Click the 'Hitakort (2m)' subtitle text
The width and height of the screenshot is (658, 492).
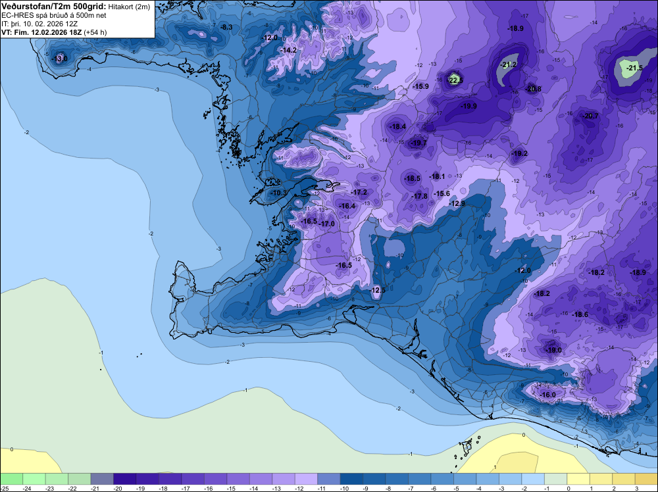click(129, 7)
